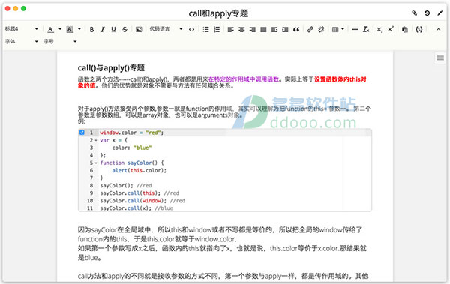Insert a bulleted list
The image size is (450, 284).
click(205, 29)
